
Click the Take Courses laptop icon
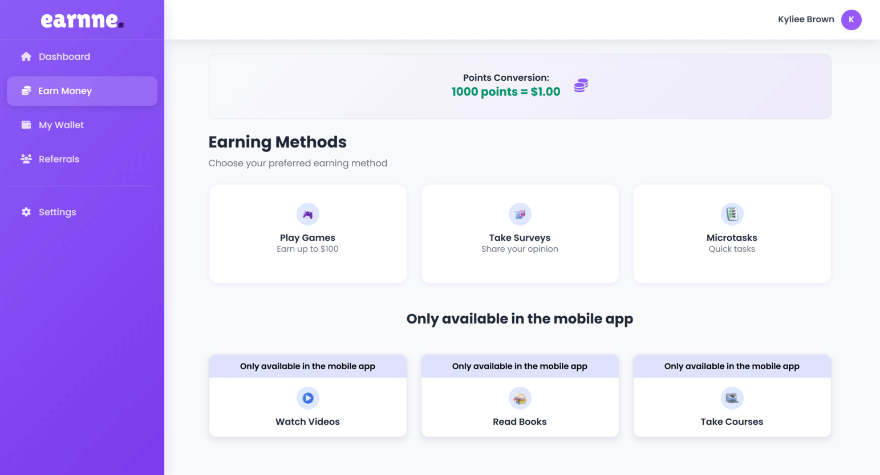(x=732, y=398)
